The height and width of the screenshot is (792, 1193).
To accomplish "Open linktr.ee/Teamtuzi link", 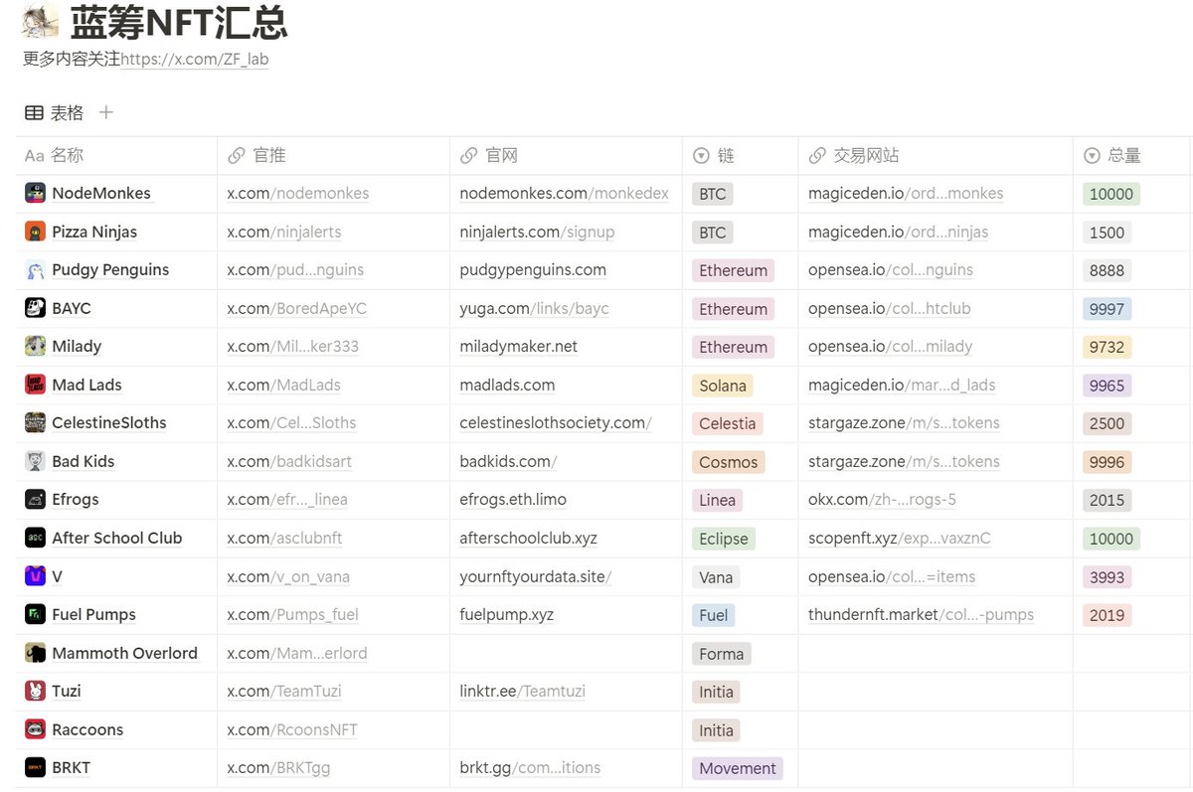I will click(522, 691).
